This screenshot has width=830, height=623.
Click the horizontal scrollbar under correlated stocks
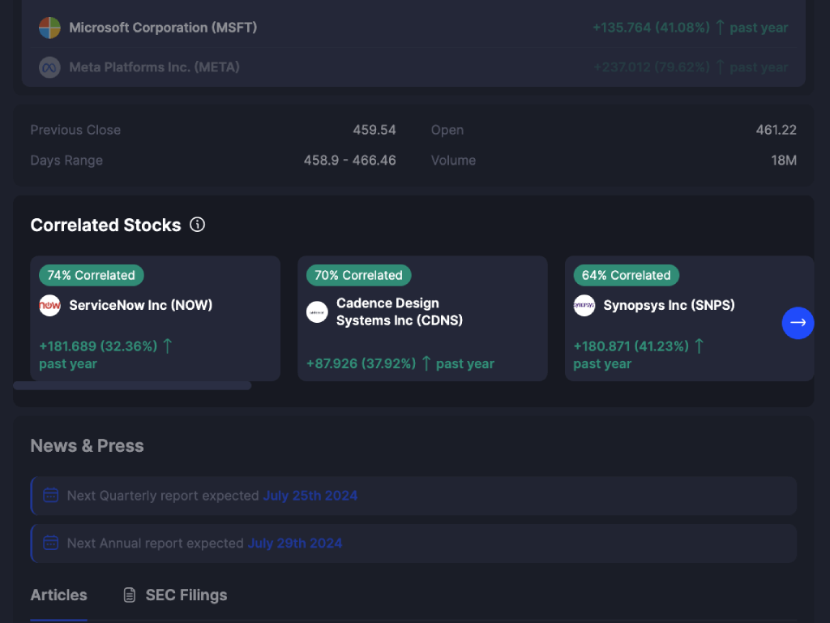pyautogui.click(x=132, y=385)
